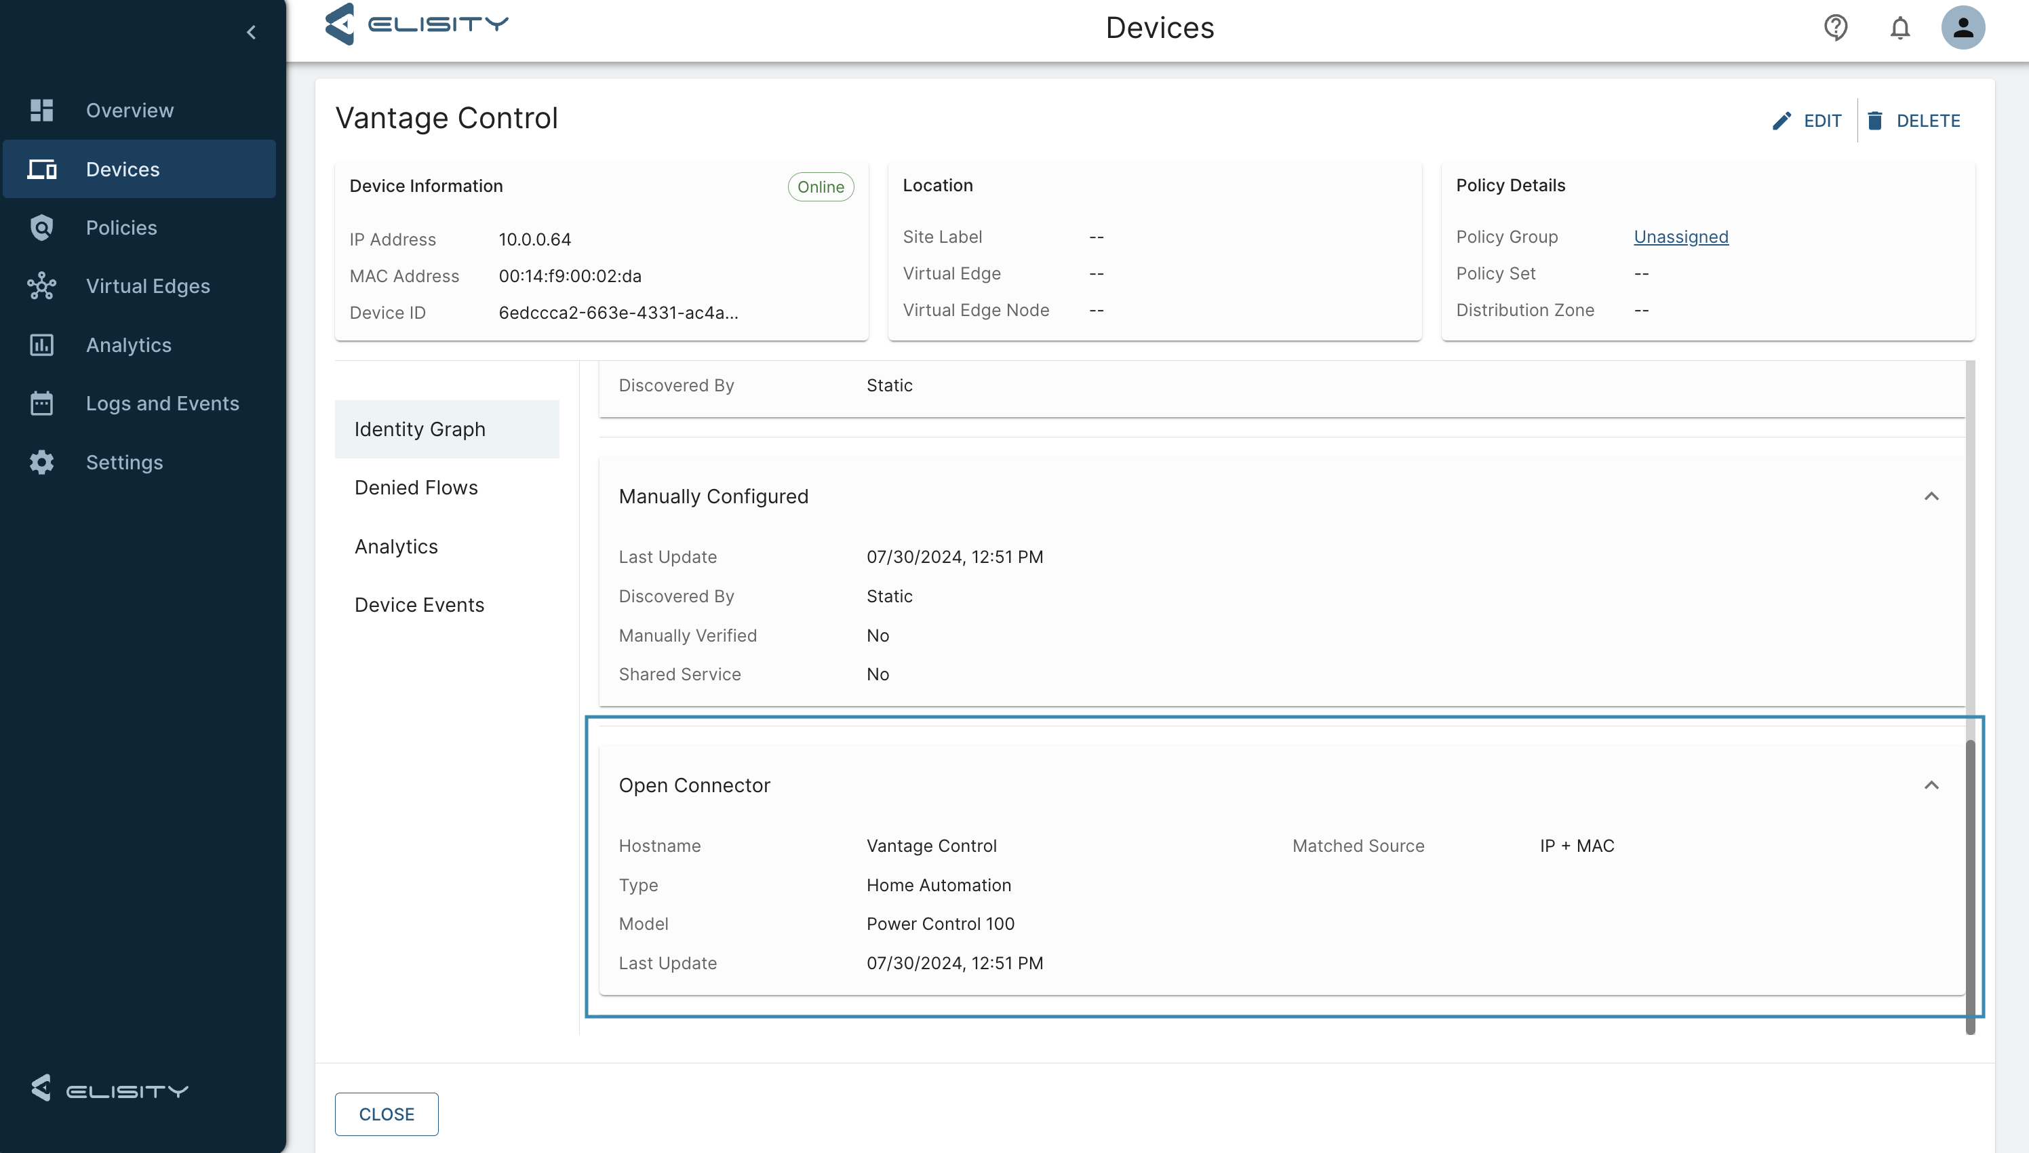Click the Logs and Events calendar icon
The width and height of the screenshot is (2029, 1153).
tap(42, 404)
